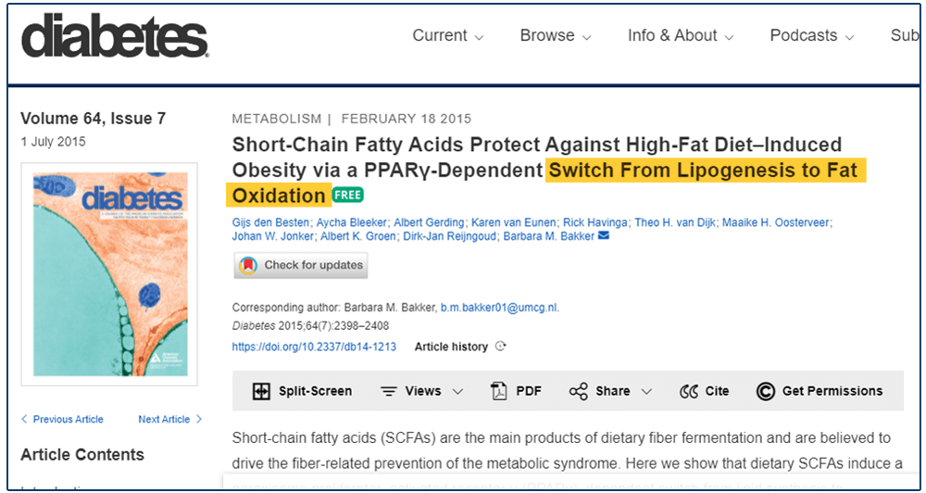Click the Views list icon

click(x=388, y=391)
